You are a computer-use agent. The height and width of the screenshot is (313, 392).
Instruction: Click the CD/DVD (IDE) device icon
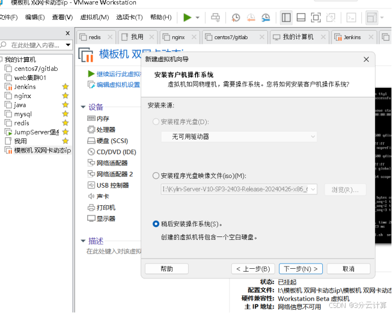tap(91, 152)
